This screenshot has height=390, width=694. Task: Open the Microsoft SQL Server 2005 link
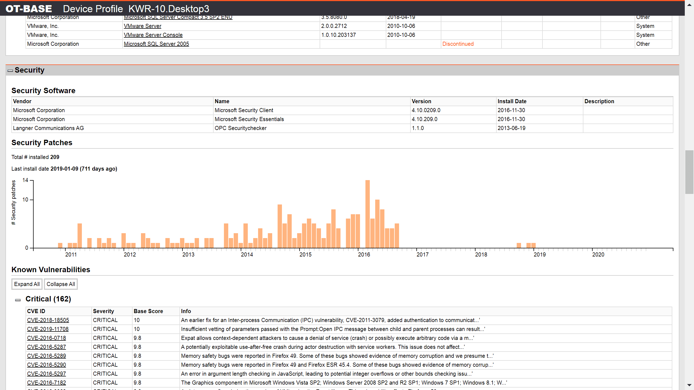click(x=156, y=44)
